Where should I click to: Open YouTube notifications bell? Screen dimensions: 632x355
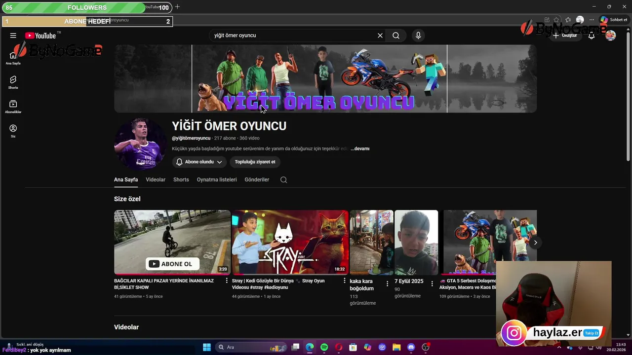(x=592, y=35)
